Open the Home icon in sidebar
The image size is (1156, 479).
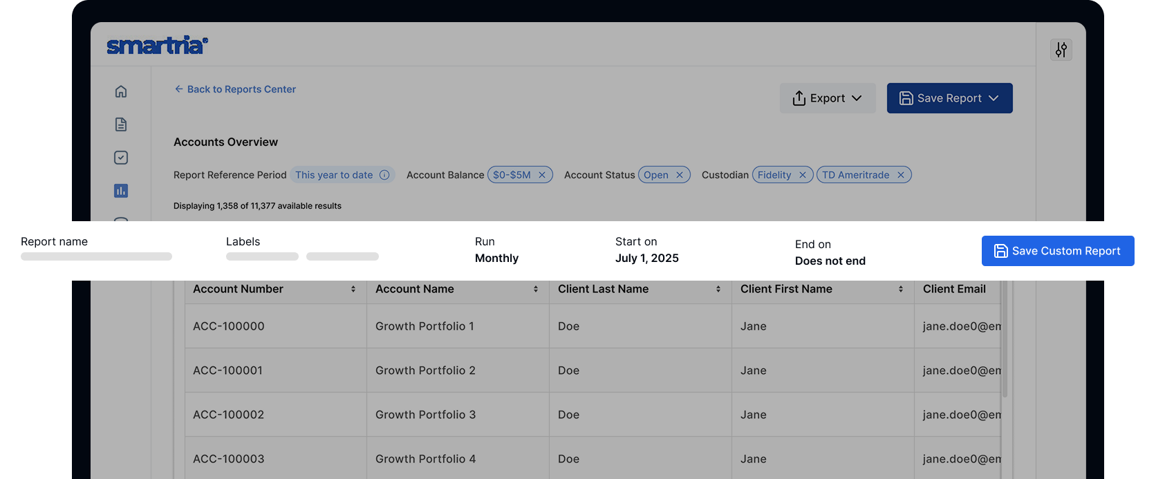pyautogui.click(x=121, y=91)
